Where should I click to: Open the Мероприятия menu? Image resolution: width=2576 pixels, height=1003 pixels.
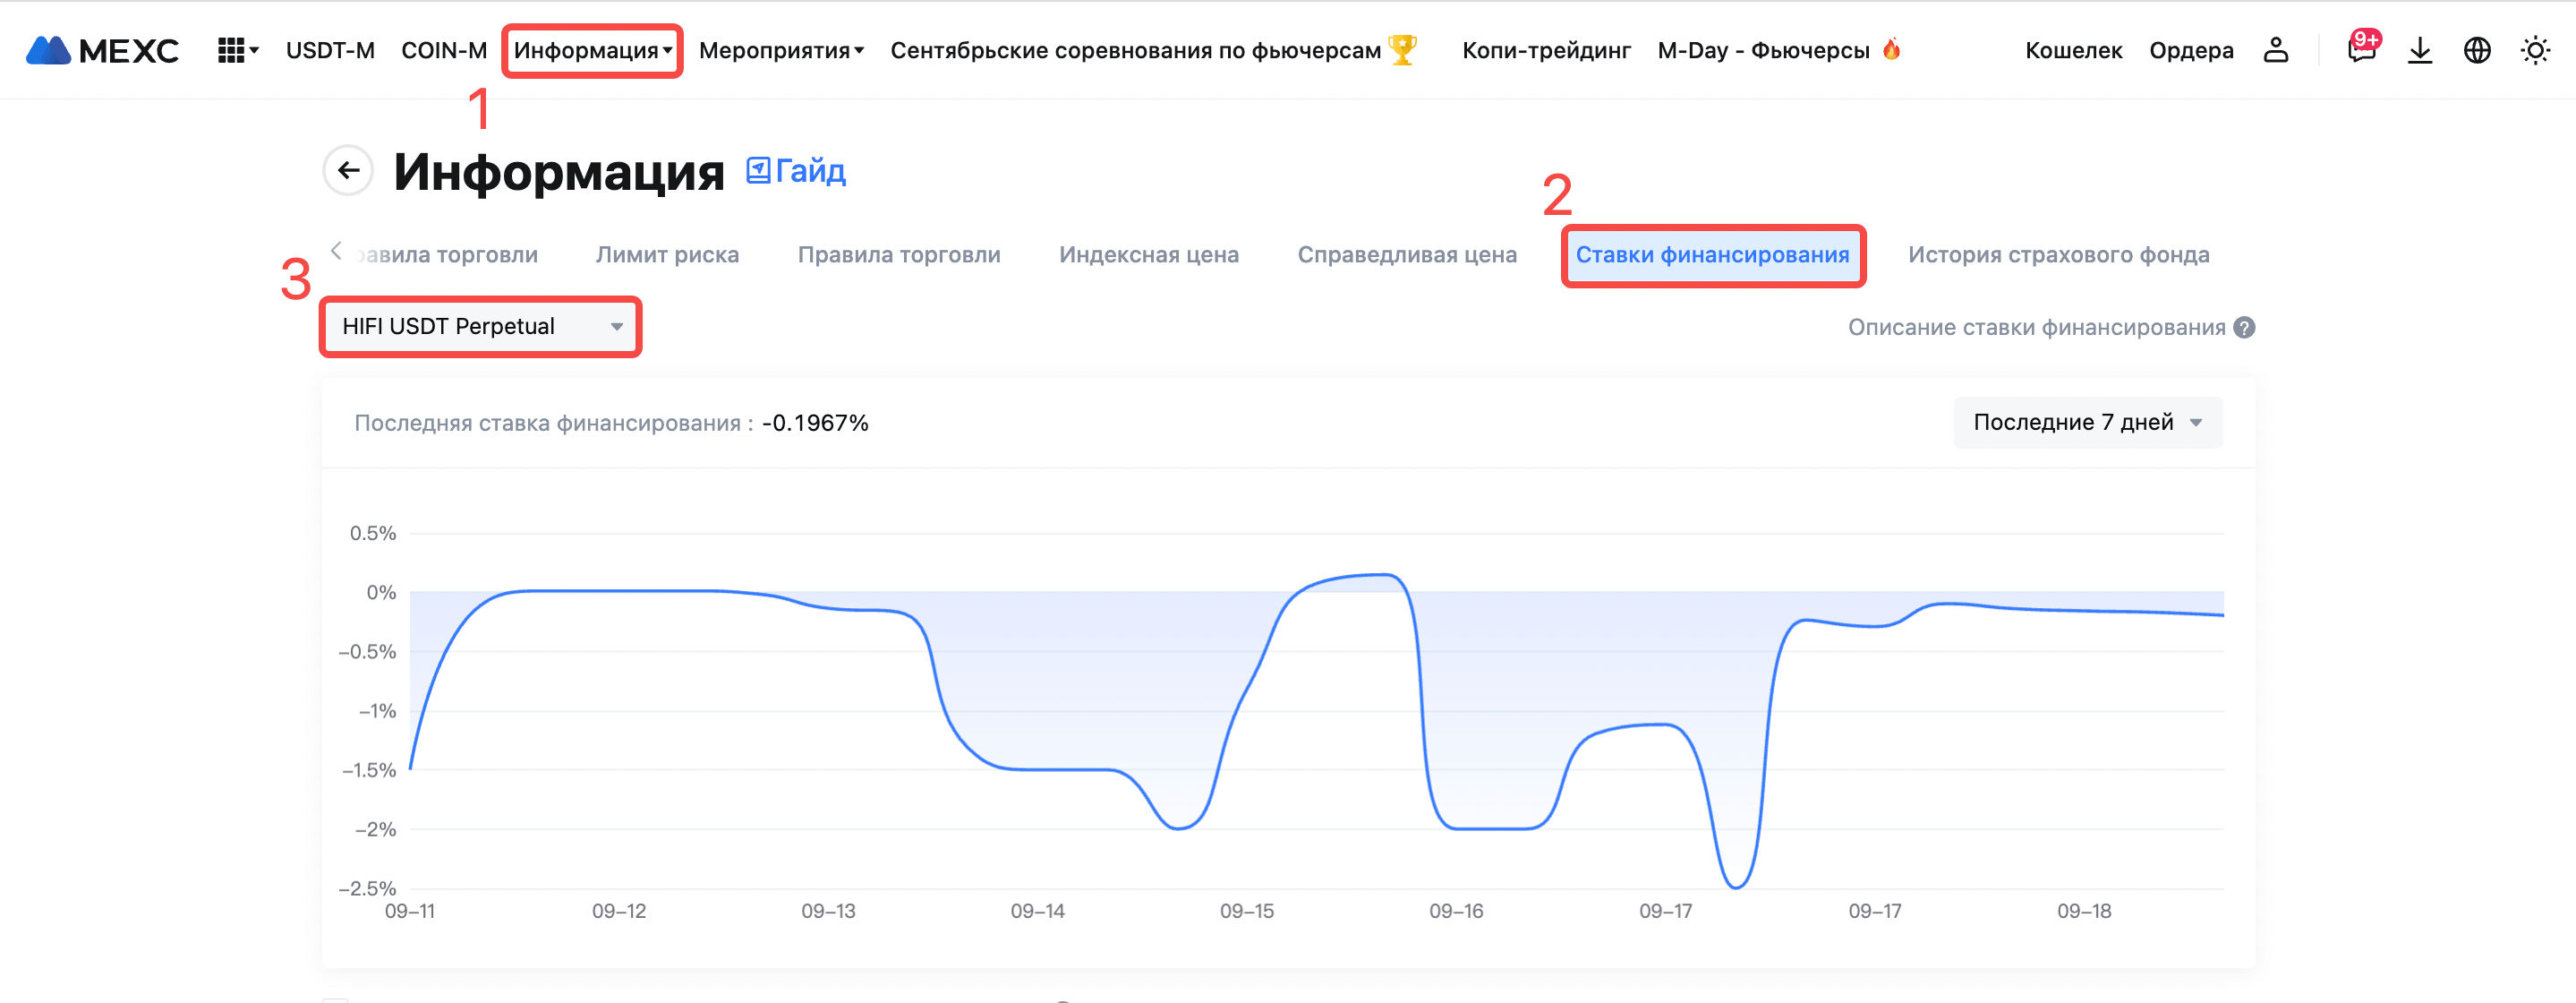tap(781, 50)
